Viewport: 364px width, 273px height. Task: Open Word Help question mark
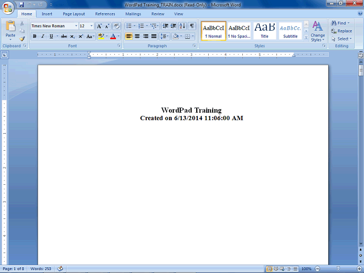(360, 14)
